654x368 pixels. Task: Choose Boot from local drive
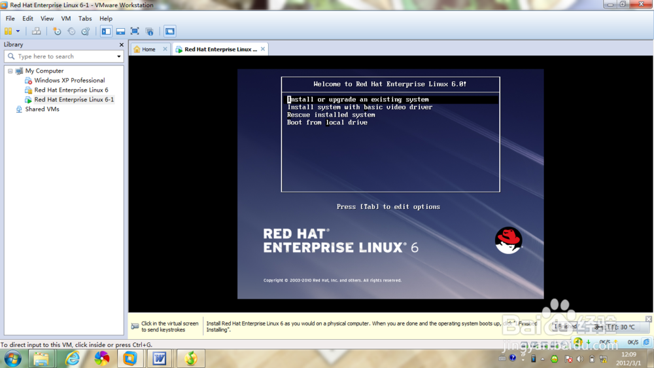(327, 122)
